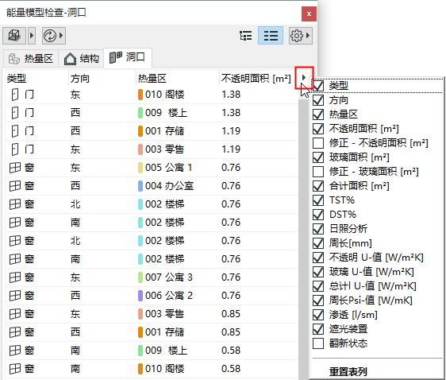Click door icon in 001 存储 row with 1.19
The width and height of the screenshot is (446, 380).
15,131
